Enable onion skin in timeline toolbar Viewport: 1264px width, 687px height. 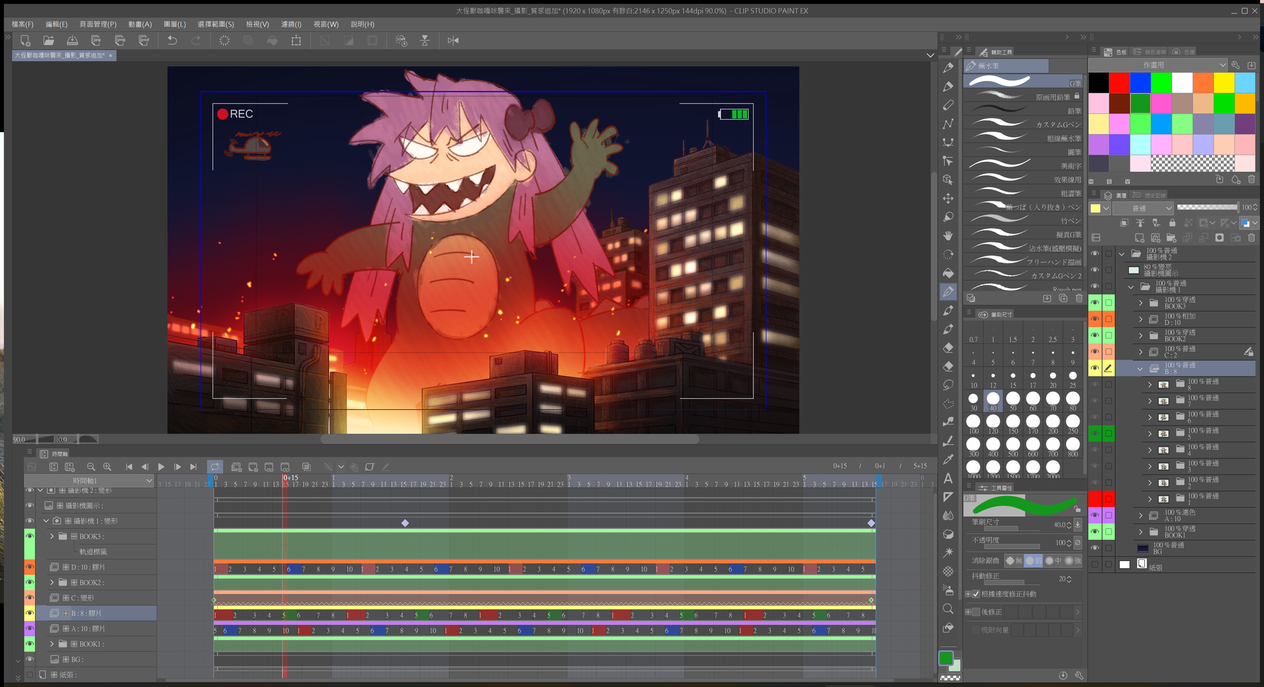click(x=307, y=467)
